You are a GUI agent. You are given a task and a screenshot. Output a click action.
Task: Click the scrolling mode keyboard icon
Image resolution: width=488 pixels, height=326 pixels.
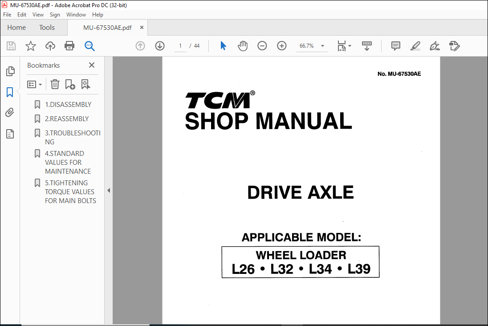pos(367,46)
